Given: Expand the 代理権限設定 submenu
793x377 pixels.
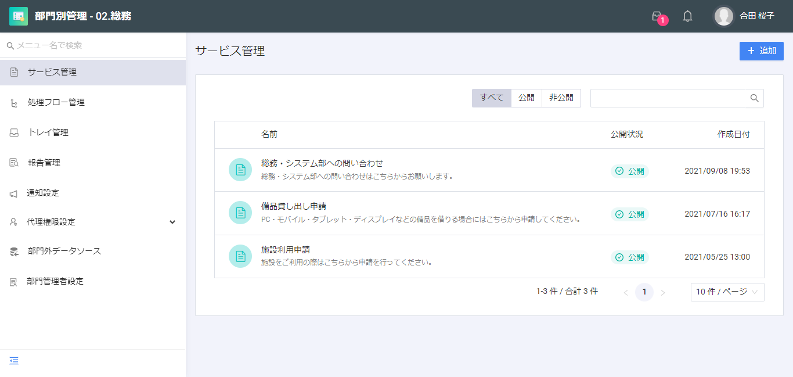Looking at the screenshot, I should (172, 222).
